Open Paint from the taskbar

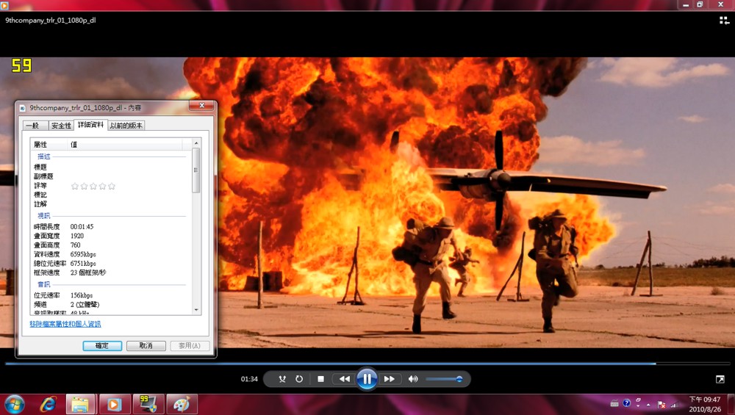(x=182, y=404)
